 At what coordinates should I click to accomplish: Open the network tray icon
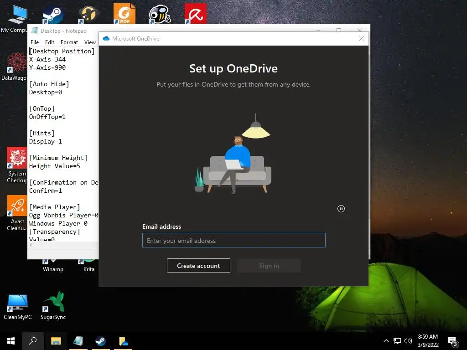click(397, 341)
